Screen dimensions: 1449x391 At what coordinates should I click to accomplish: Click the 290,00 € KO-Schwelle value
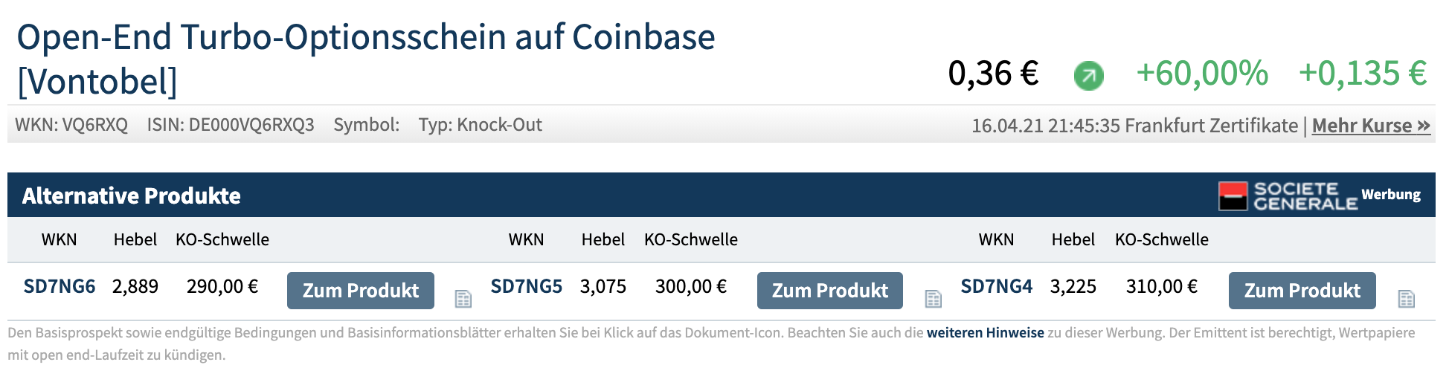(222, 286)
